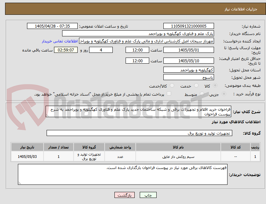Click the ردیف column header
This screenshot has width=266, height=204.
(x=255, y=147)
